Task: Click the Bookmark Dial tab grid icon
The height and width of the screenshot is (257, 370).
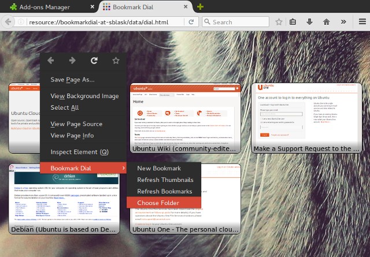Action: coord(106,7)
